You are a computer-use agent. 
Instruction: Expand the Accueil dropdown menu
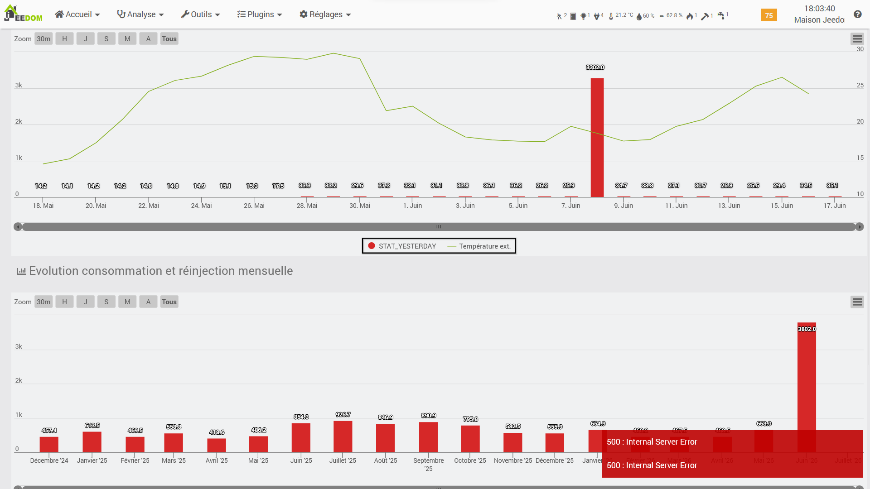point(77,14)
